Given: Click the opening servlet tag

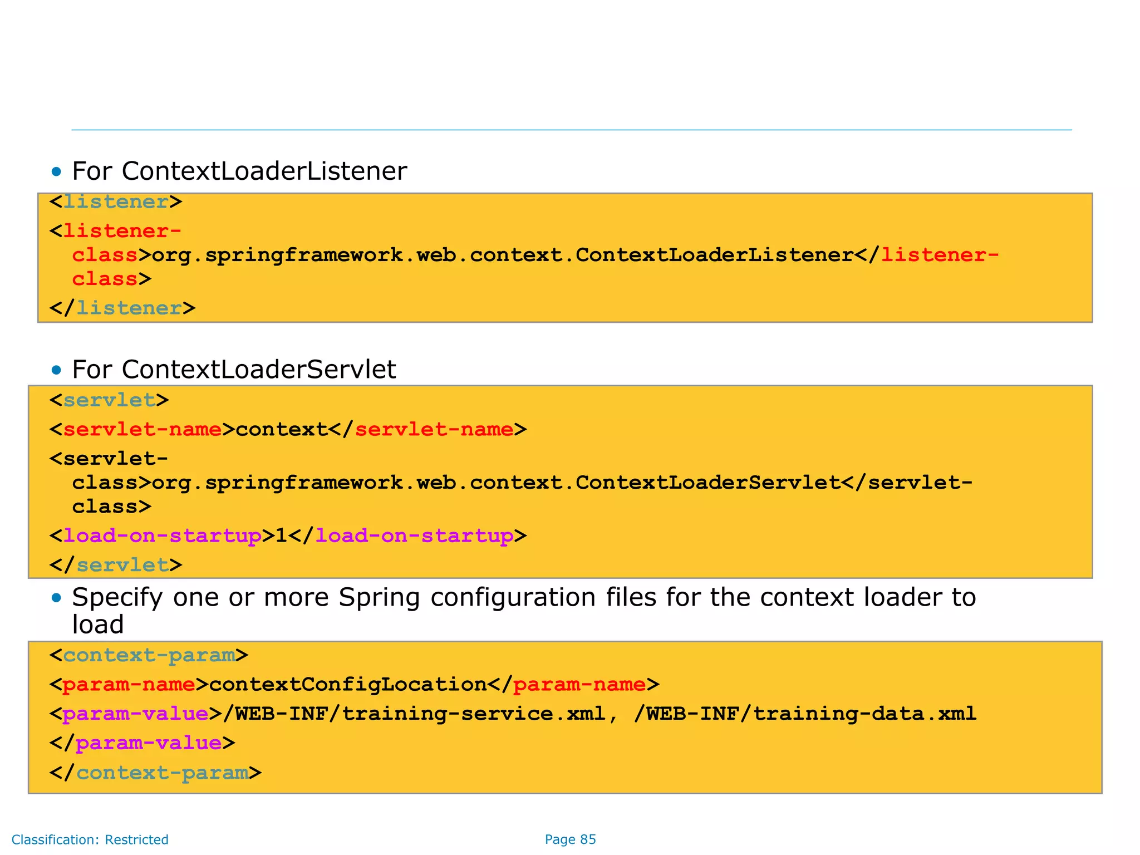Looking at the screenshot, I should tap(109, 400).
